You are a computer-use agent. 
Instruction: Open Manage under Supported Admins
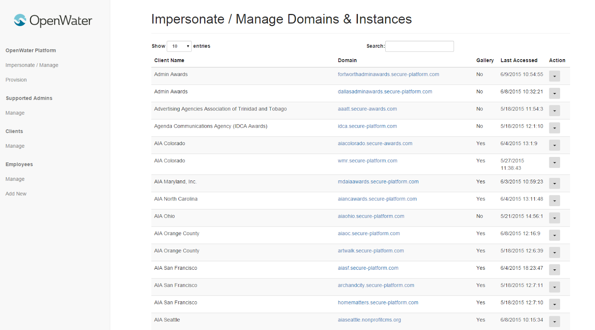click(15, 113)
